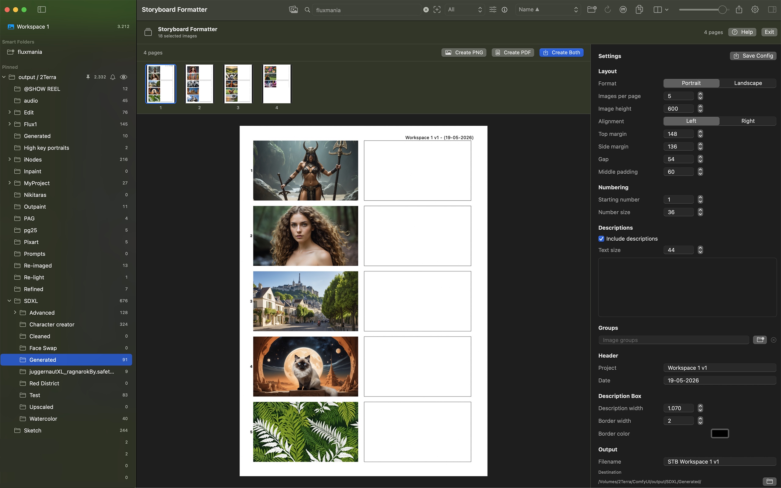Open the All filter dropdown
The height and width of the screenshot is (488, 781).
click(x=465, y=10)
